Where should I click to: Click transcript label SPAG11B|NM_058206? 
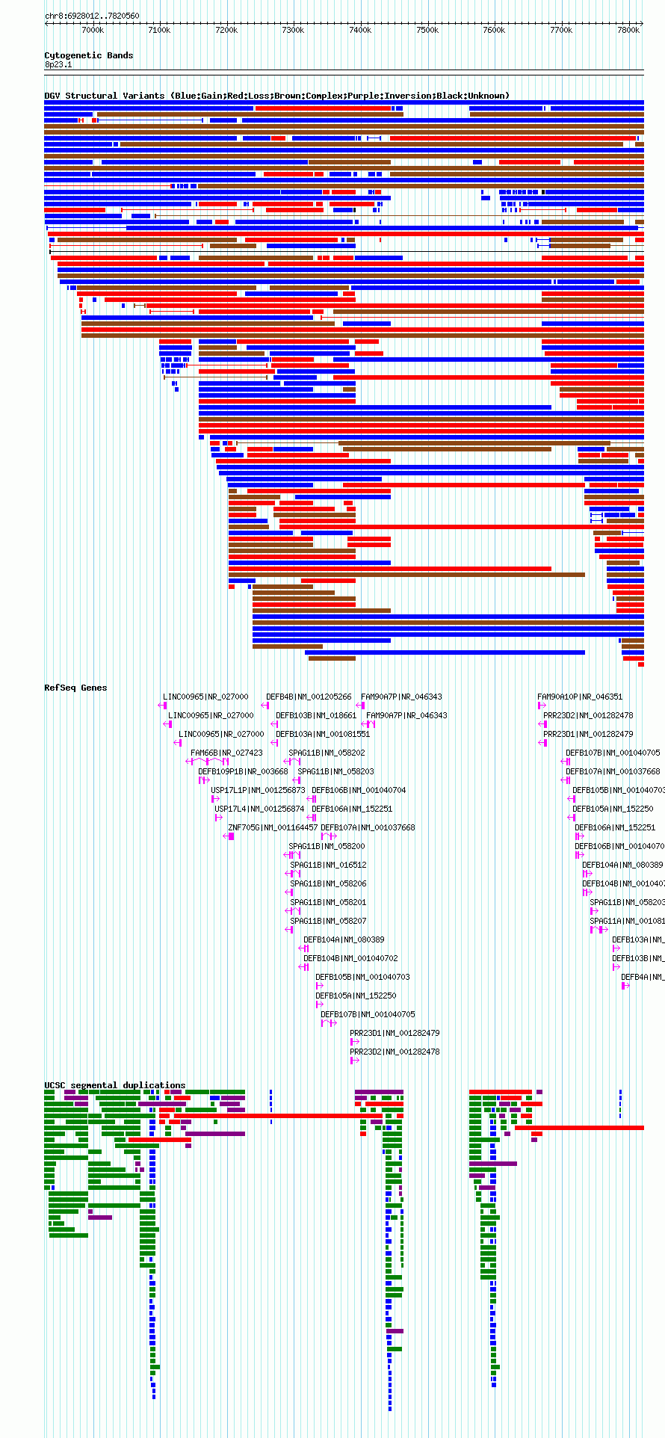click(328, 883)
